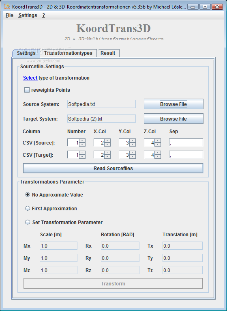Click the KoordTrans3D title bar app icon
This screenshot has height=311, width=227.
pyautogui.click(x=7, y=6)
